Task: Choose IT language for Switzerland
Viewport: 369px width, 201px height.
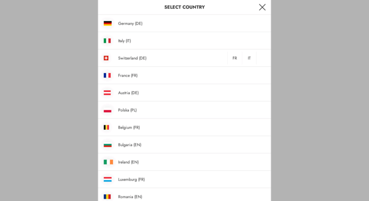Action: (249, 58)
